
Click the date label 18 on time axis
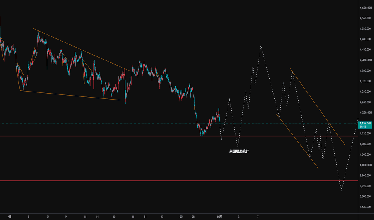click(133, 217)
